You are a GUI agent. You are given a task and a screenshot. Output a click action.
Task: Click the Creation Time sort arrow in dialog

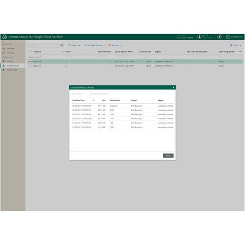(x=93, y=100)
